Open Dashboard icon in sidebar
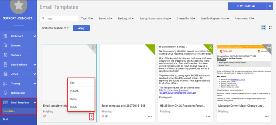Screen dimensions: 276x125 tap(5, 36)
